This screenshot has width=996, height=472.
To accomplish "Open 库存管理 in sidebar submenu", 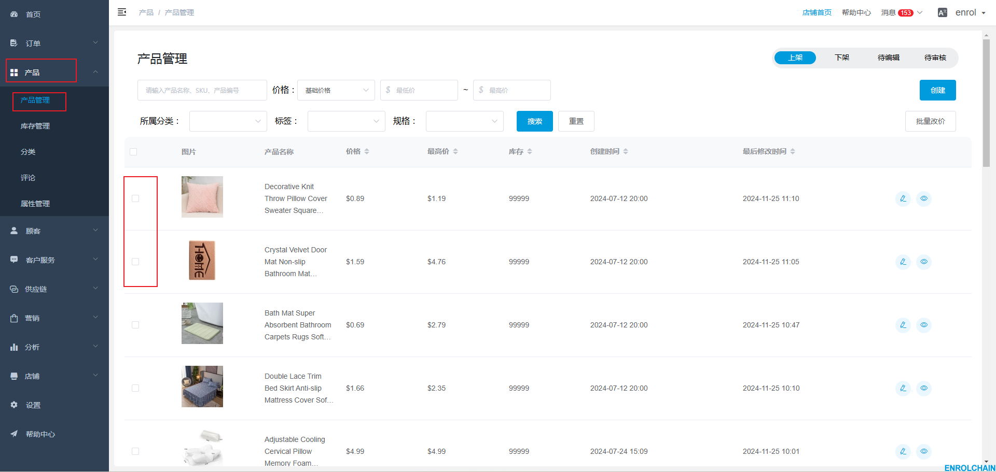I will [35, 126].
